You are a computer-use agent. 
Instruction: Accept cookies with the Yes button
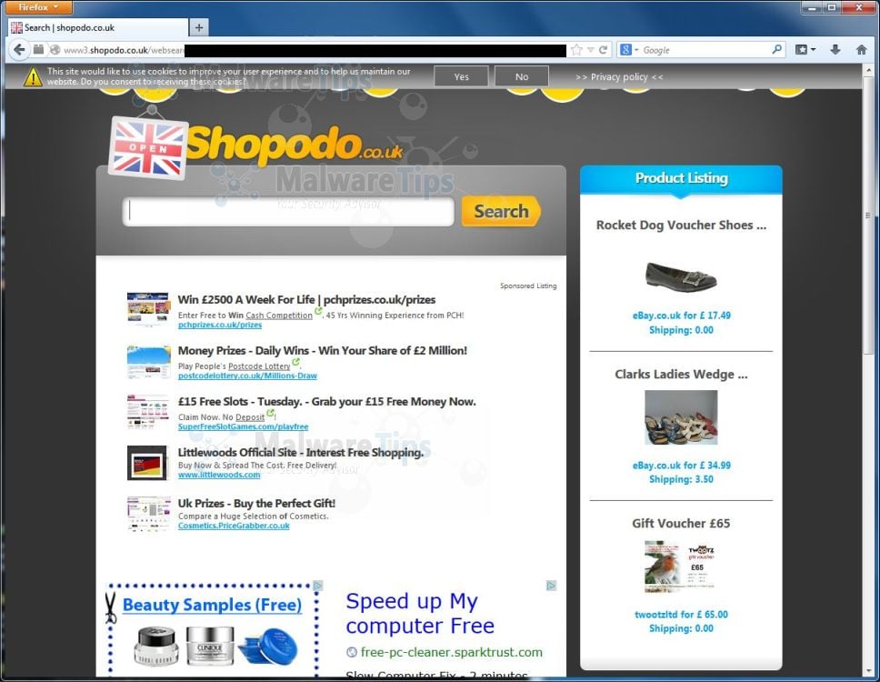pos(461,76)
